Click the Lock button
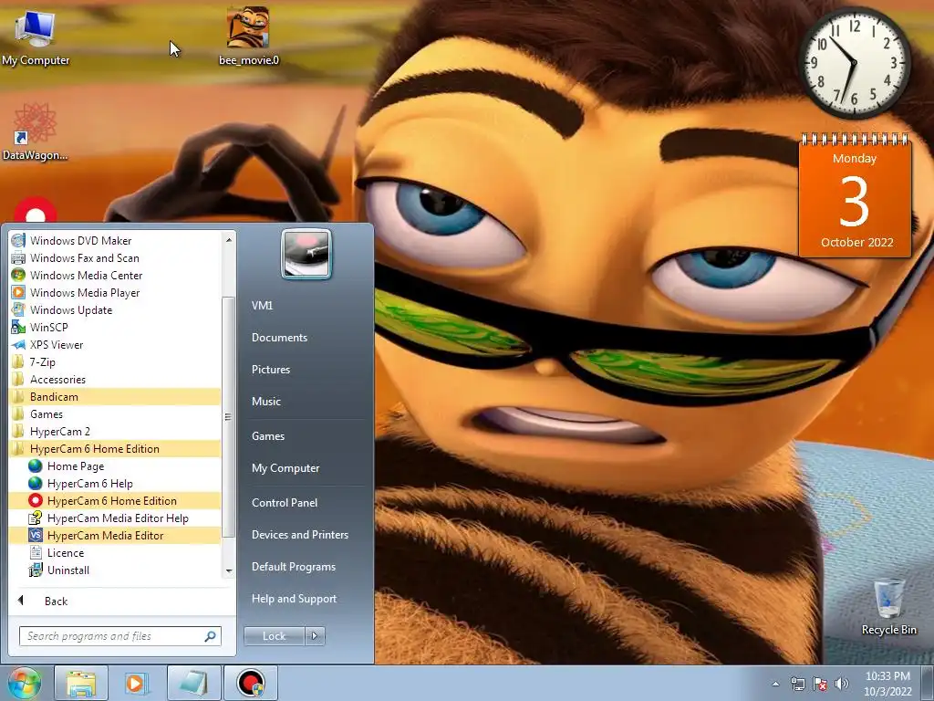 coord(274,636)
